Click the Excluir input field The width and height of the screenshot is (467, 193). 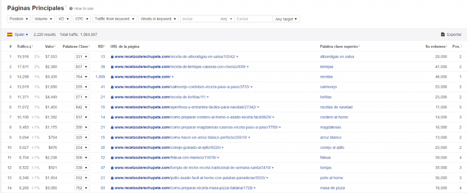click(254, 19)
